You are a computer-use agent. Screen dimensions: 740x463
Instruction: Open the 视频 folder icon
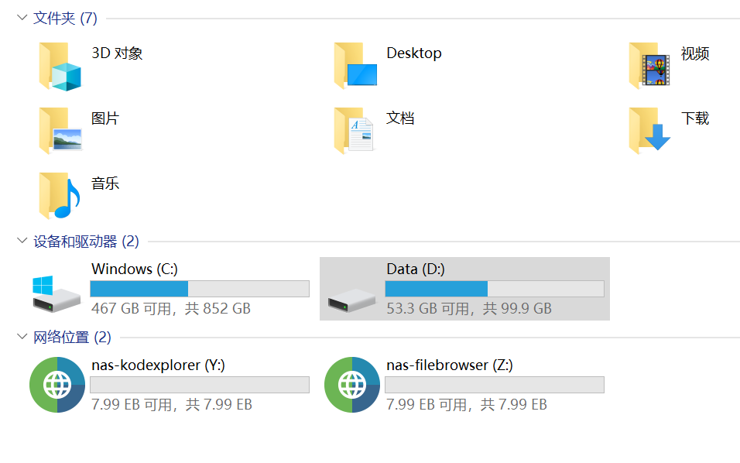[649, 66]
